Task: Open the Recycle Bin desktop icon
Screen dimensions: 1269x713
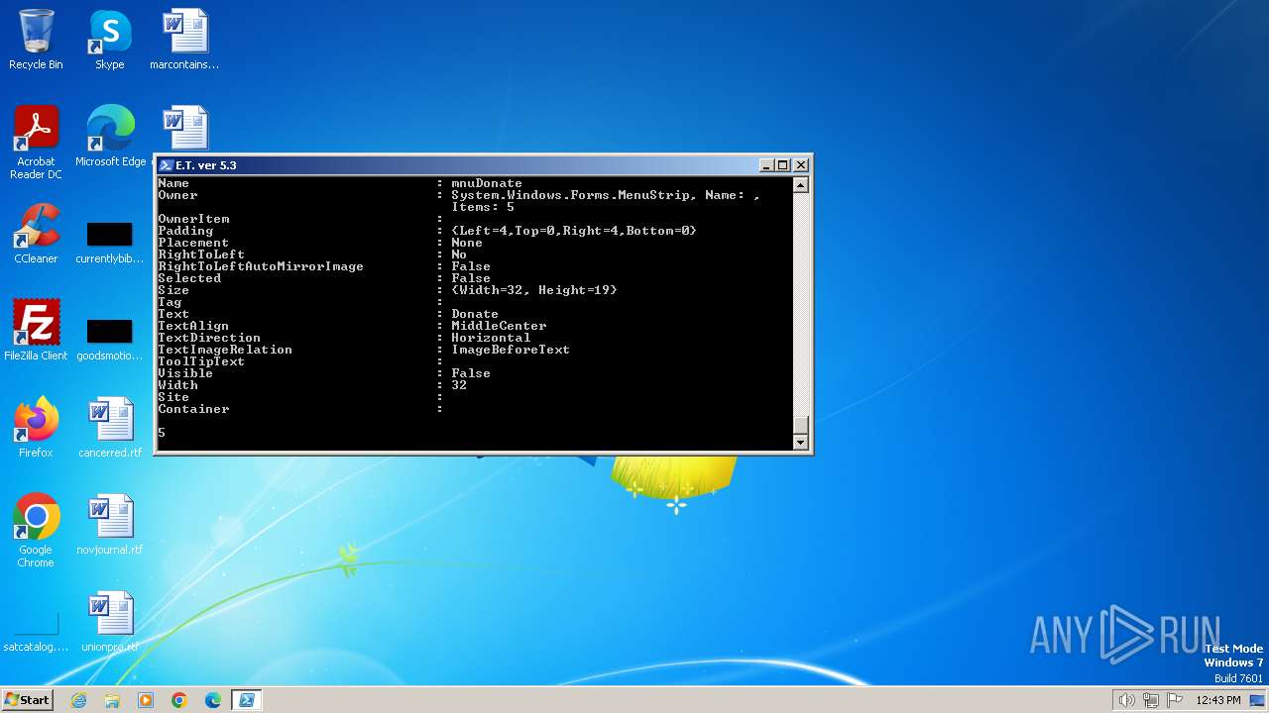Action: coord(36,40)
